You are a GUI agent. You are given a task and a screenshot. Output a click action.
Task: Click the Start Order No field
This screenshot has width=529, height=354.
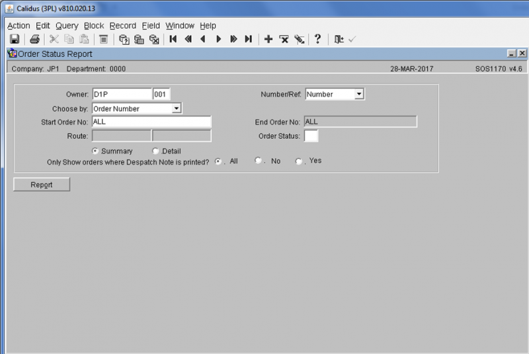[151, 122]
